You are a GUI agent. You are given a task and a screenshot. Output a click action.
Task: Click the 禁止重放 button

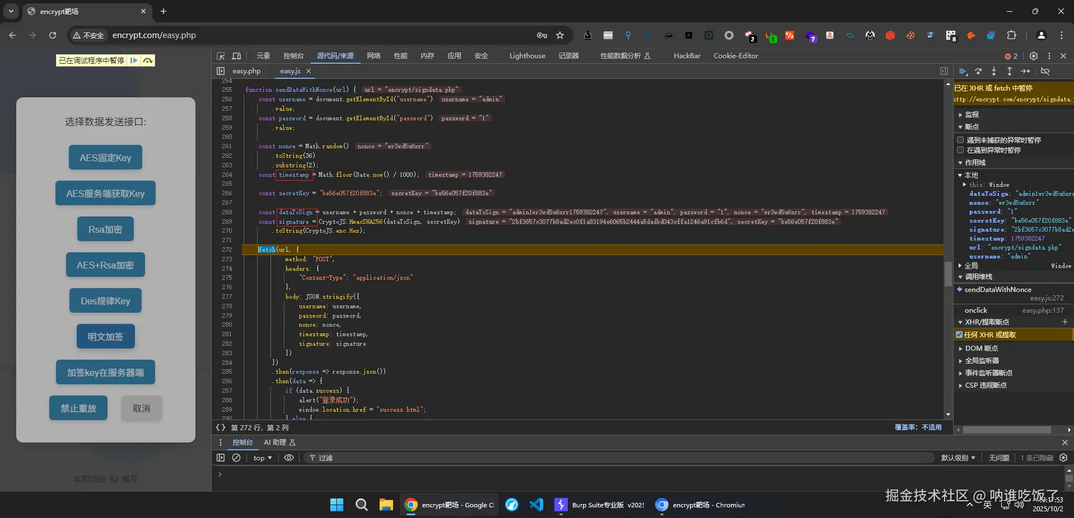pos(78,408)
